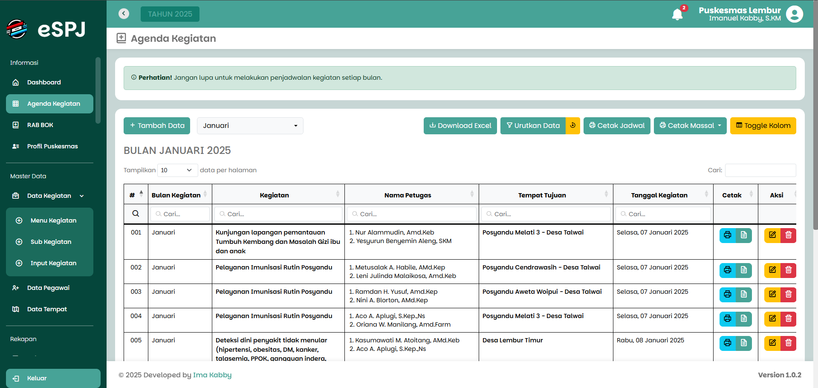Open Input Kegiatan submenu item

(x=49, y=263)
